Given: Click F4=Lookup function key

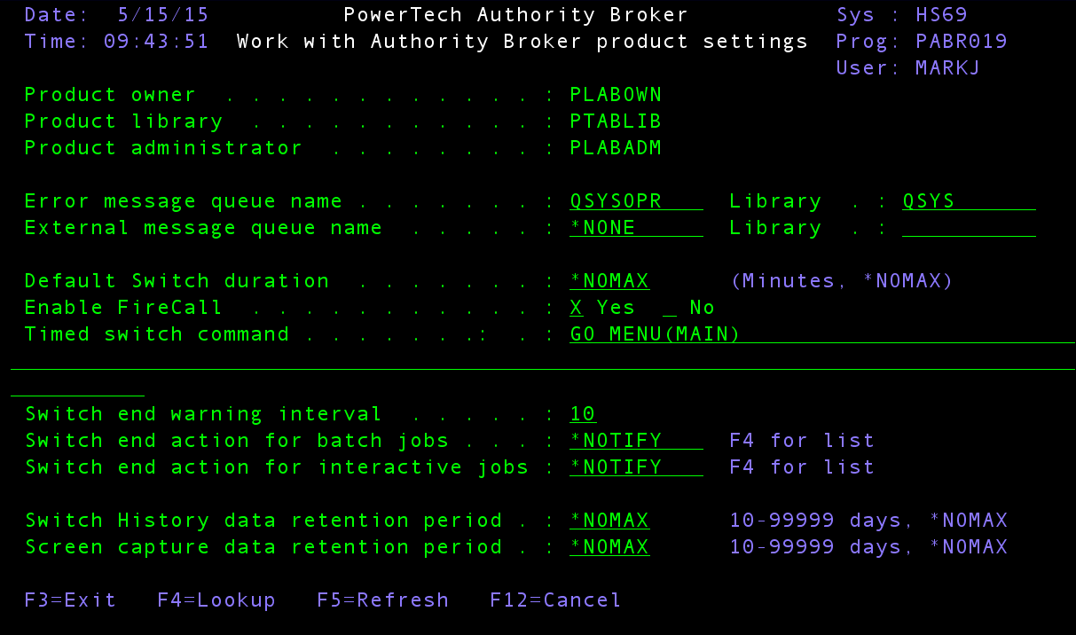Looking at the screenshot, I should pyautogui.click(x=217, y=600).
